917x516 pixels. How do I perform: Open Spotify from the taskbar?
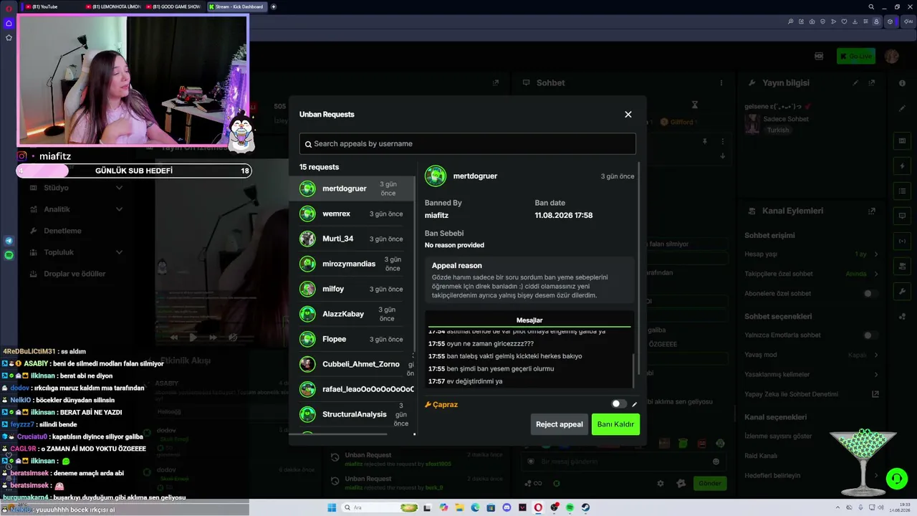[x=570, y=507]
